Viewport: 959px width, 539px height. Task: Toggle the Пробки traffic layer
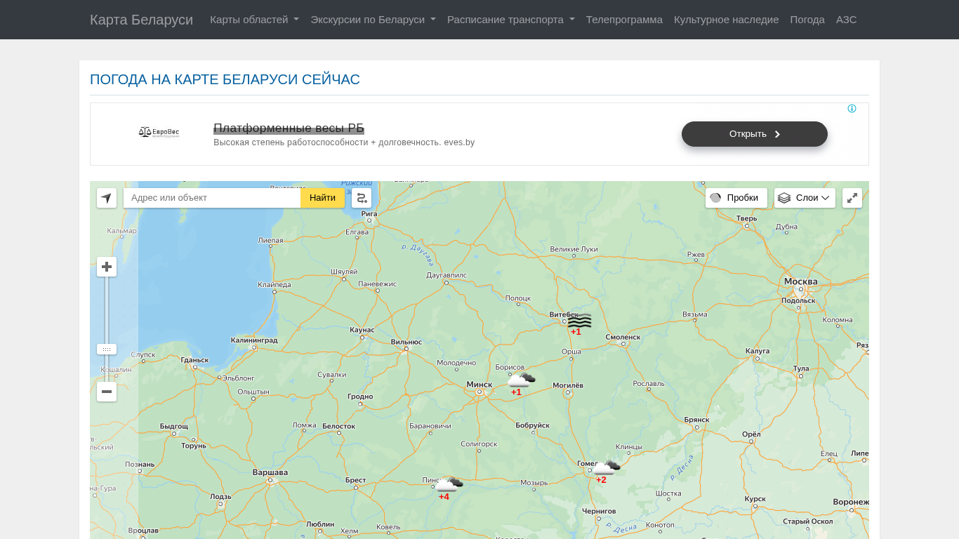736,198
